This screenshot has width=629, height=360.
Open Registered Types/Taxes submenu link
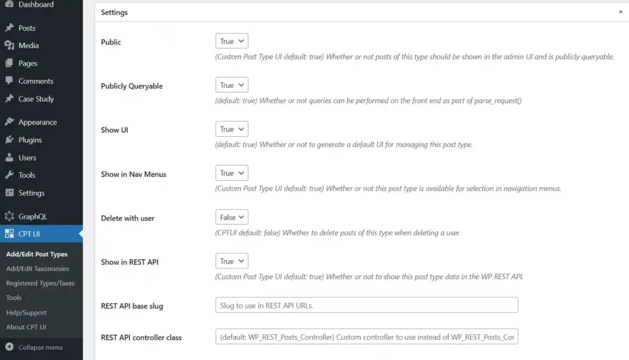(x=40, y=283)
